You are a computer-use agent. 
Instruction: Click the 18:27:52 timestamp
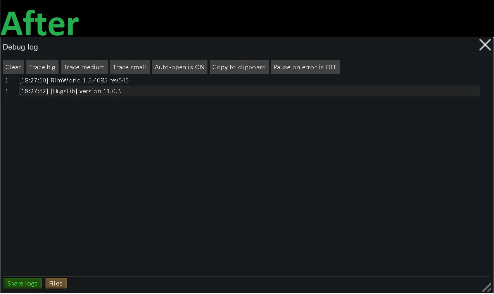click(34, 91)
